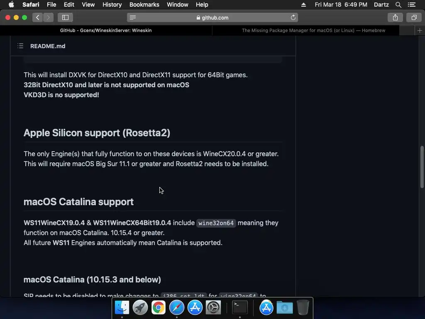Viewport: 425px width, 319px height.
Task: Open the first App Store icon in Dock
Action: (195, 307)
